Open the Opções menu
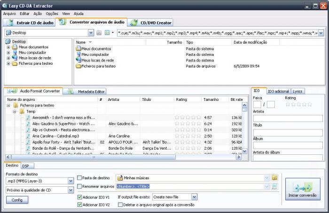Screen dimensions: 329x213 tap(52, 14)
